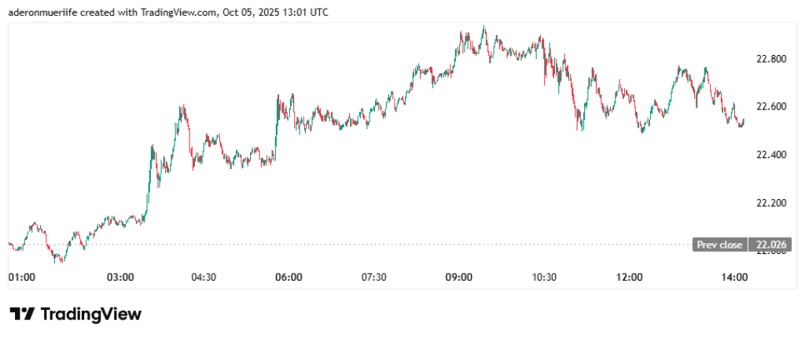This screenshot has width=805, height=339.
Task: Click the TradingView wordmark text
Action: [x=90, y=314]
